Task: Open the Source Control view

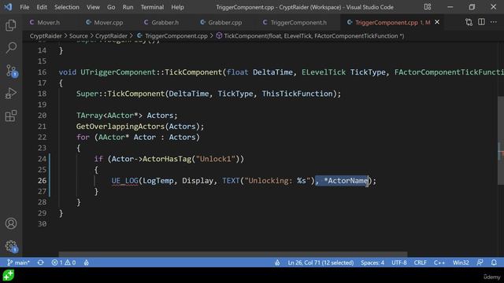Action: pyautogui.click(x=11, y=71)
